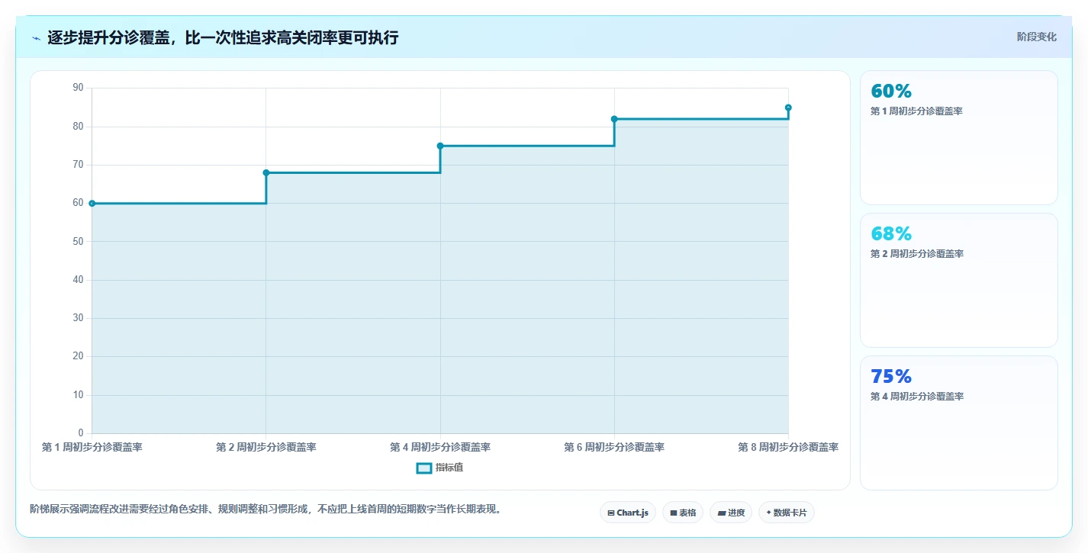Open the 68% stat card
Viewport: 1088px width, 553px height.
click(x=959, y=280)
